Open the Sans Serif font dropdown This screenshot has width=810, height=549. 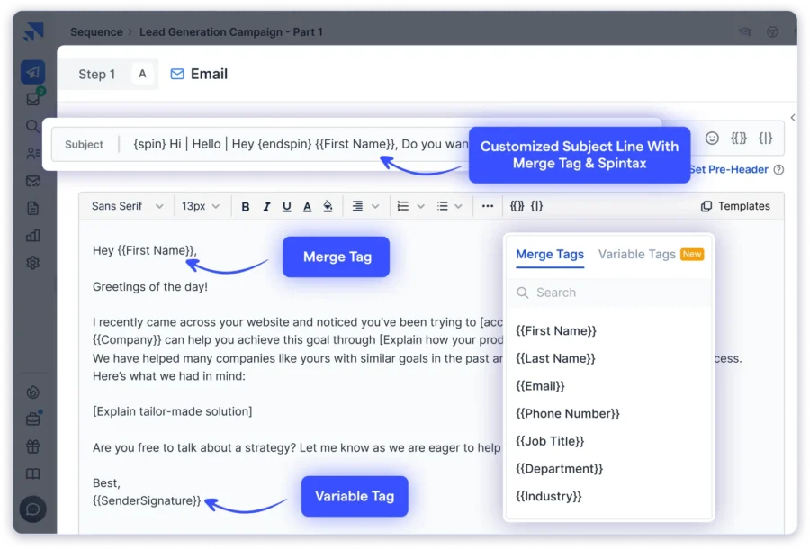[x=127, y=206]
